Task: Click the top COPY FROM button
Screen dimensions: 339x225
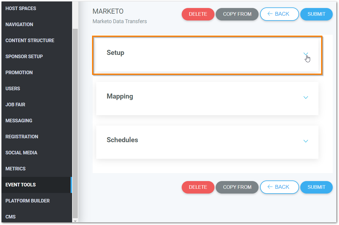Action: [x=237, y=14]
